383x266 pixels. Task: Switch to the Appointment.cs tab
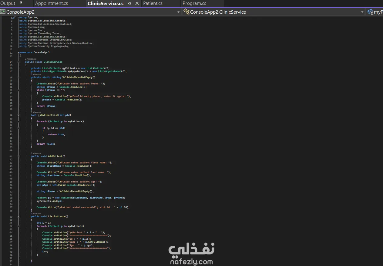tap(52, 3)
